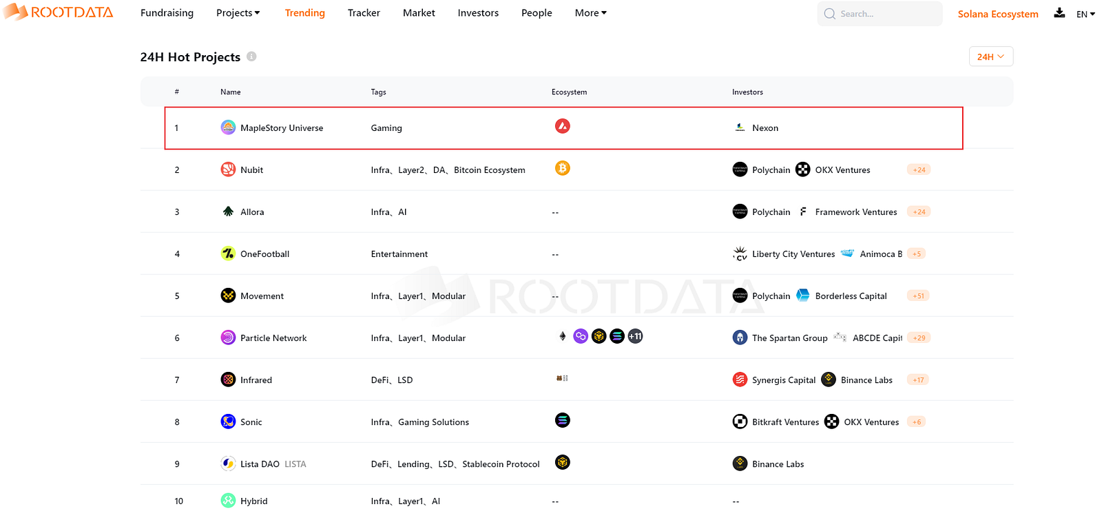This screenshot has width=1102, height=531.
Task: Open the Market menu item
Action: [x=419, y=12]
